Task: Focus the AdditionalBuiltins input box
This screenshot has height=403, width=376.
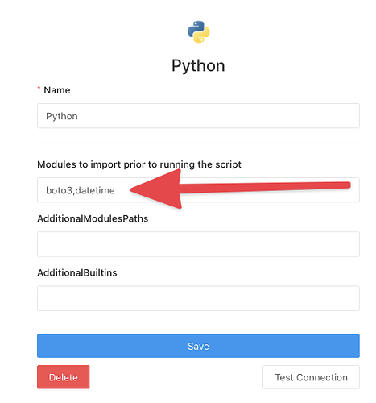Action: pyautogui.click(x=198, y=298)
